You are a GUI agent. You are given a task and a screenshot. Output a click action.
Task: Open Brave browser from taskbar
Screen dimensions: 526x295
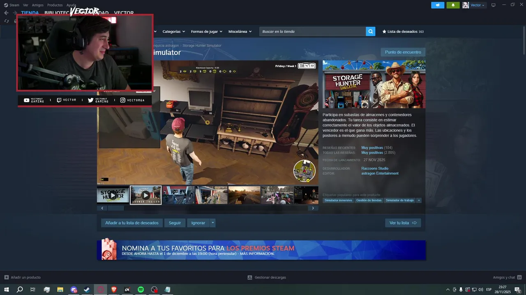pos(113,290)
